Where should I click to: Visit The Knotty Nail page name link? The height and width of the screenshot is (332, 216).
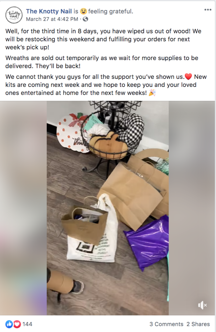coord(49,11)
